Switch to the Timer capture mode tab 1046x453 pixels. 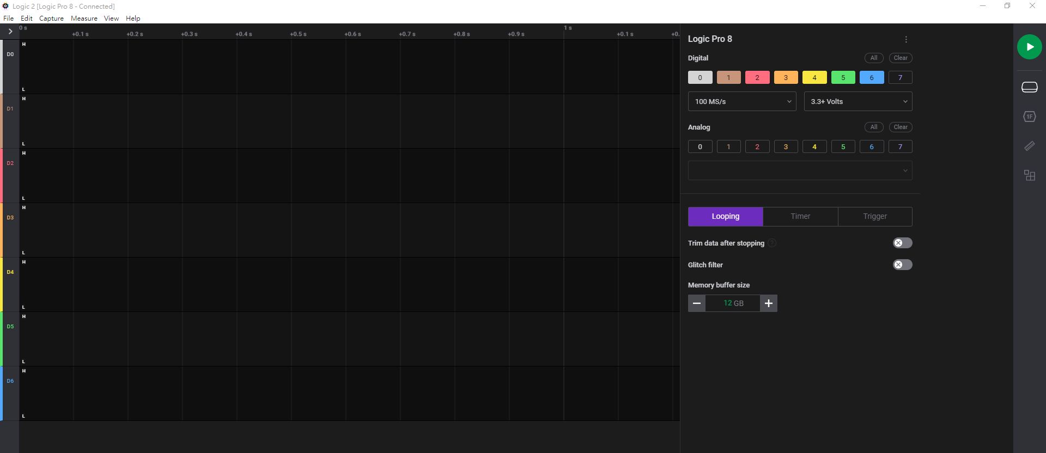click(800, 216)
